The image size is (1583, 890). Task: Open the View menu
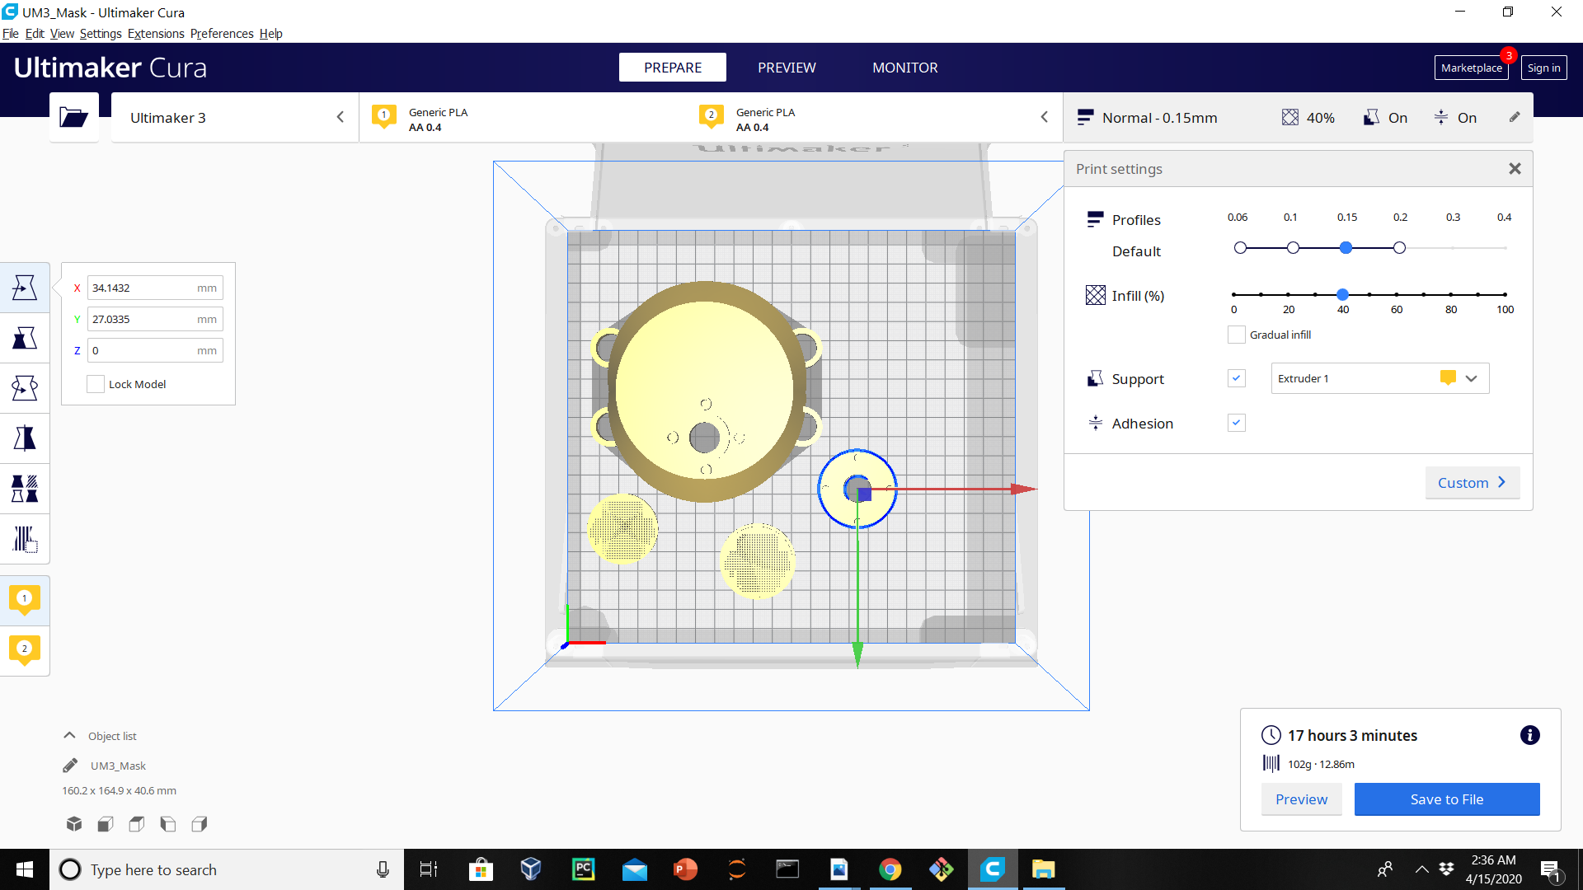click(x=62, y=34)
